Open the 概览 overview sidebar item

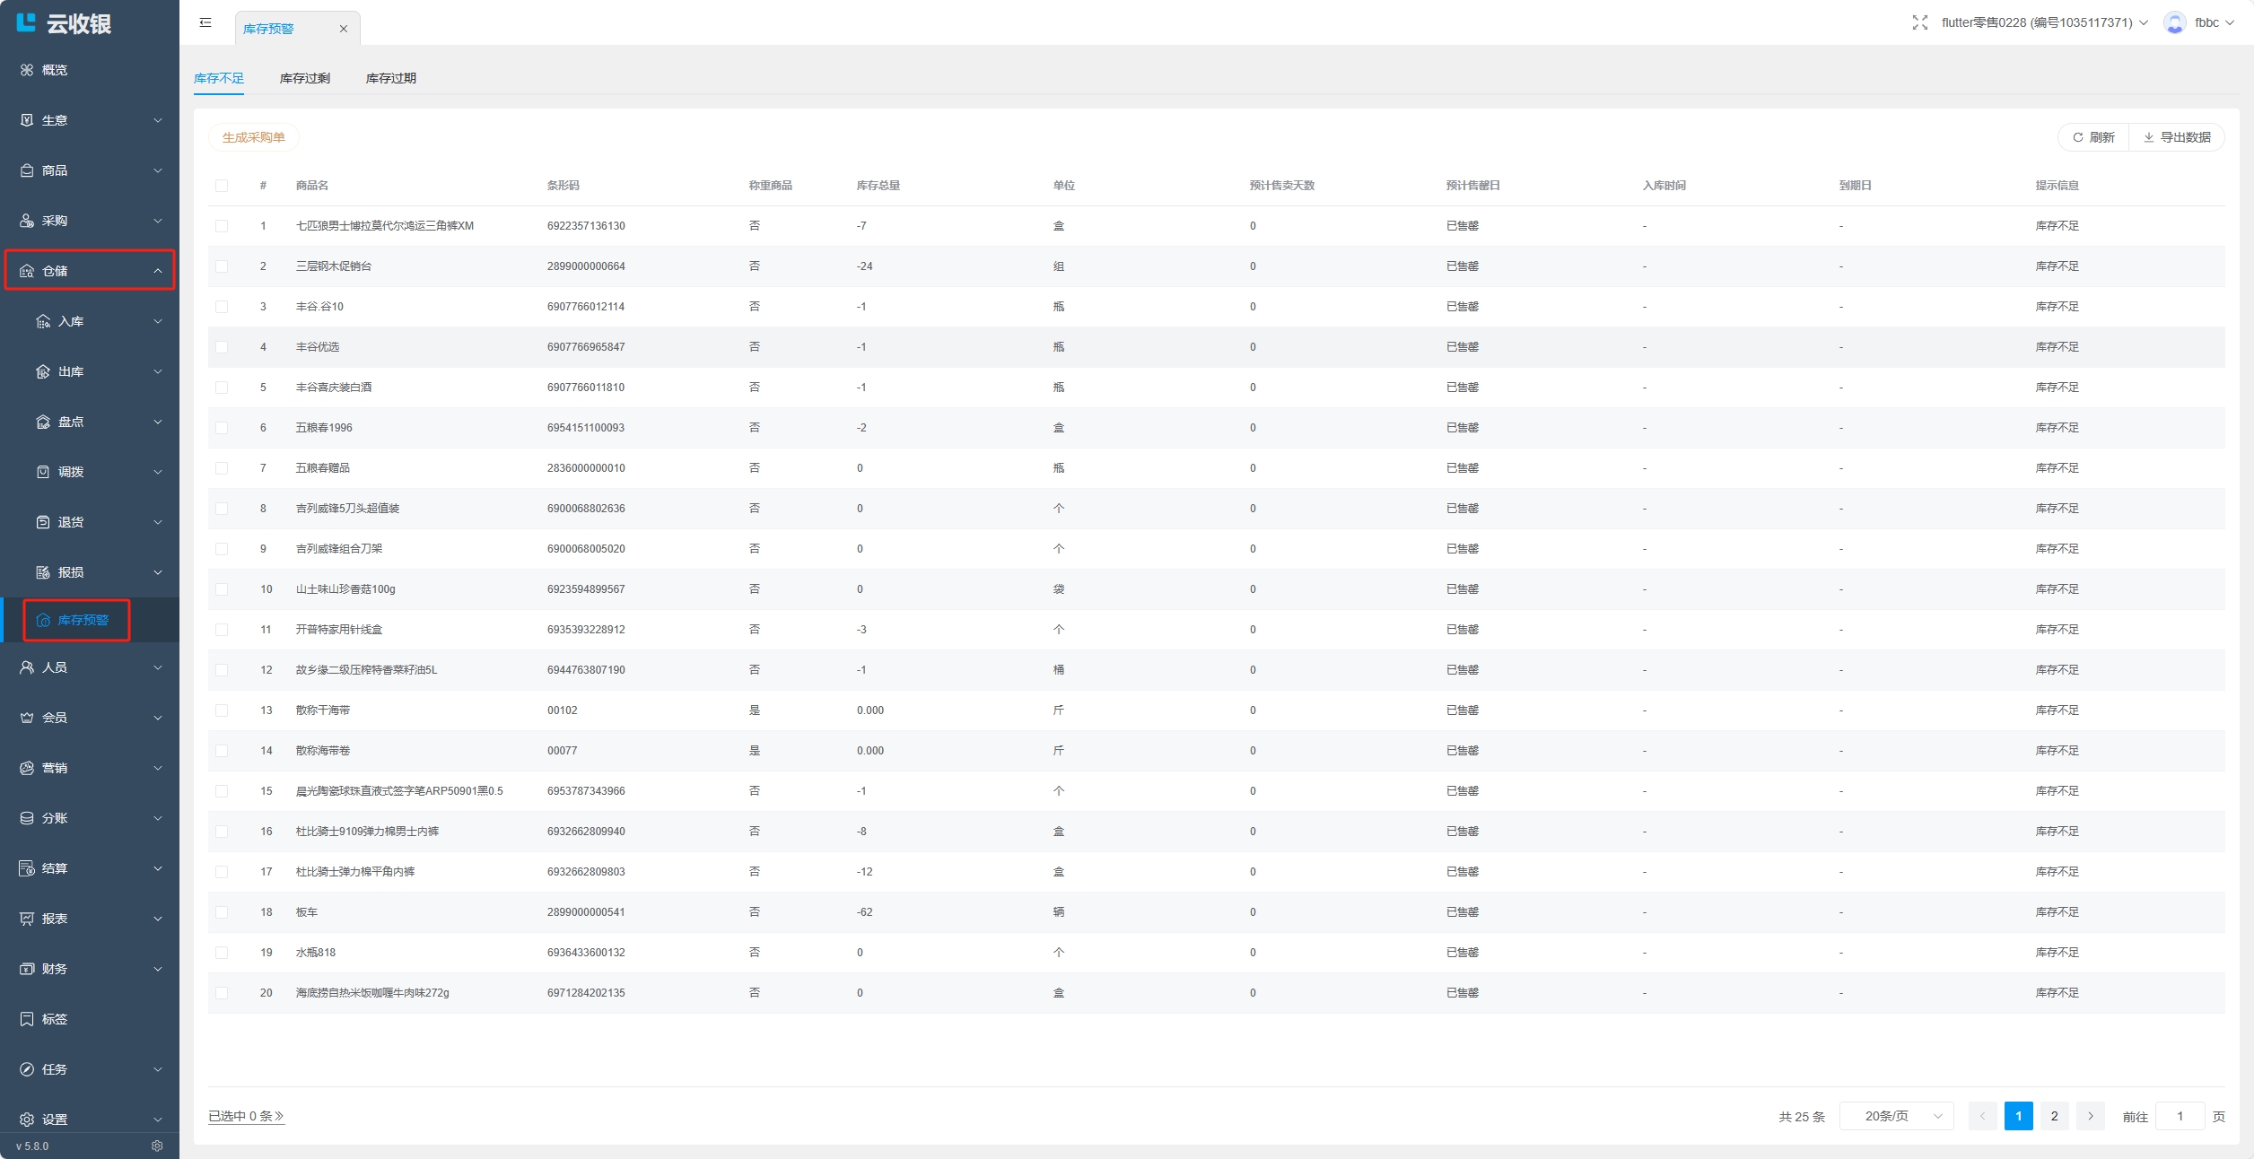pyautogui.click(x=55, y=70)
